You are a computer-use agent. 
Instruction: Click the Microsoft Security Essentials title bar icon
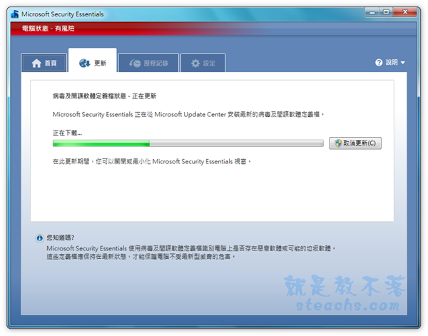coord(15,14)
